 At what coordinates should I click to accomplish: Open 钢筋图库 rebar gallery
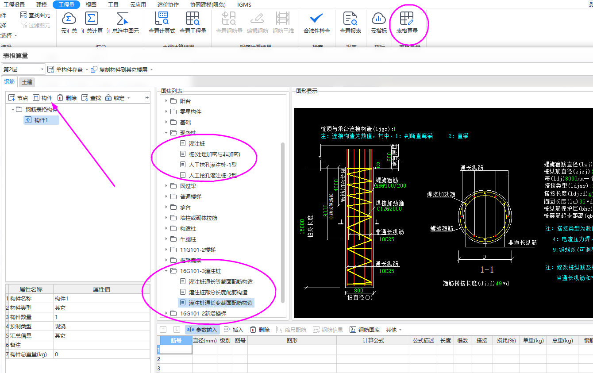click(x=365, y=330)
